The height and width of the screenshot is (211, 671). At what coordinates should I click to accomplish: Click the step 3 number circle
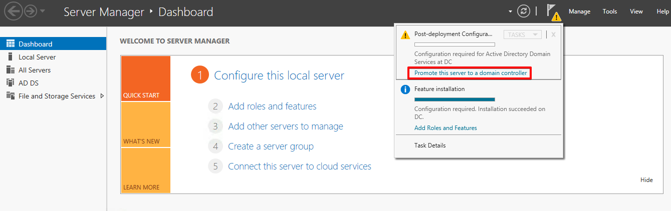215,126
